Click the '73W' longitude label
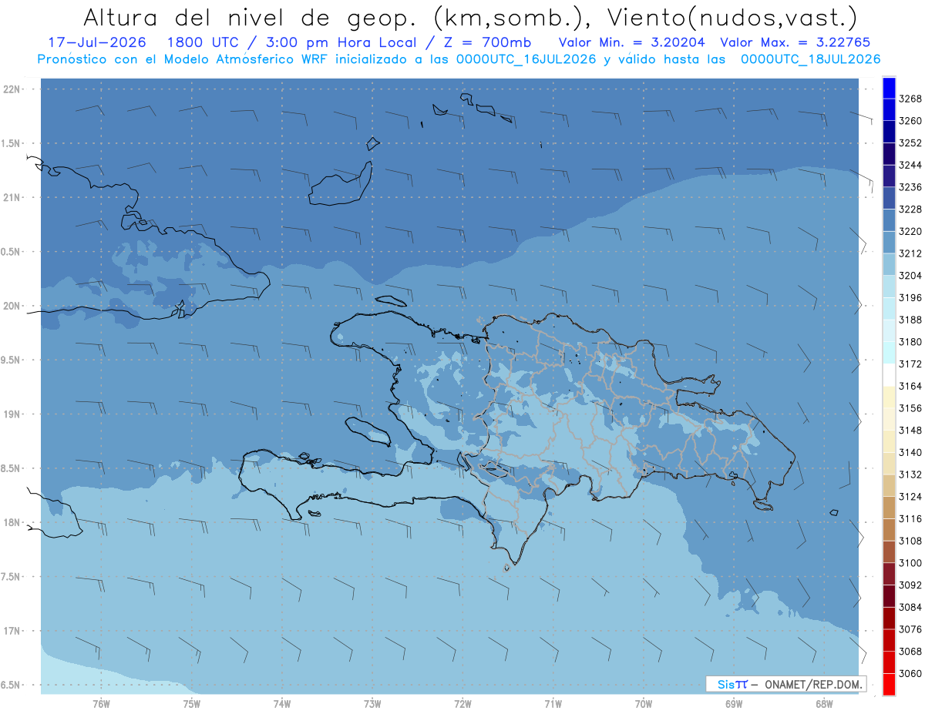The height and width of the screenshot is (714, 925). [372, 703]
